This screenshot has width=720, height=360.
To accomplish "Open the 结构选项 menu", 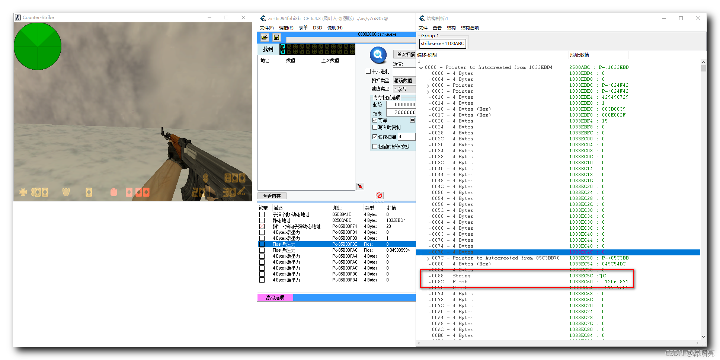I will pyautogui.click(x=470, y=28).
